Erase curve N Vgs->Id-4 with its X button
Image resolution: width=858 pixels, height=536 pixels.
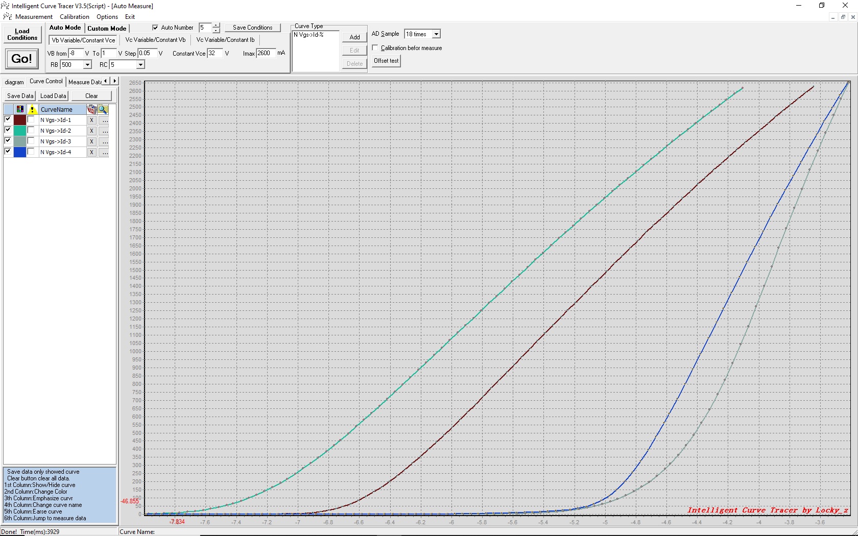point(91,153)
